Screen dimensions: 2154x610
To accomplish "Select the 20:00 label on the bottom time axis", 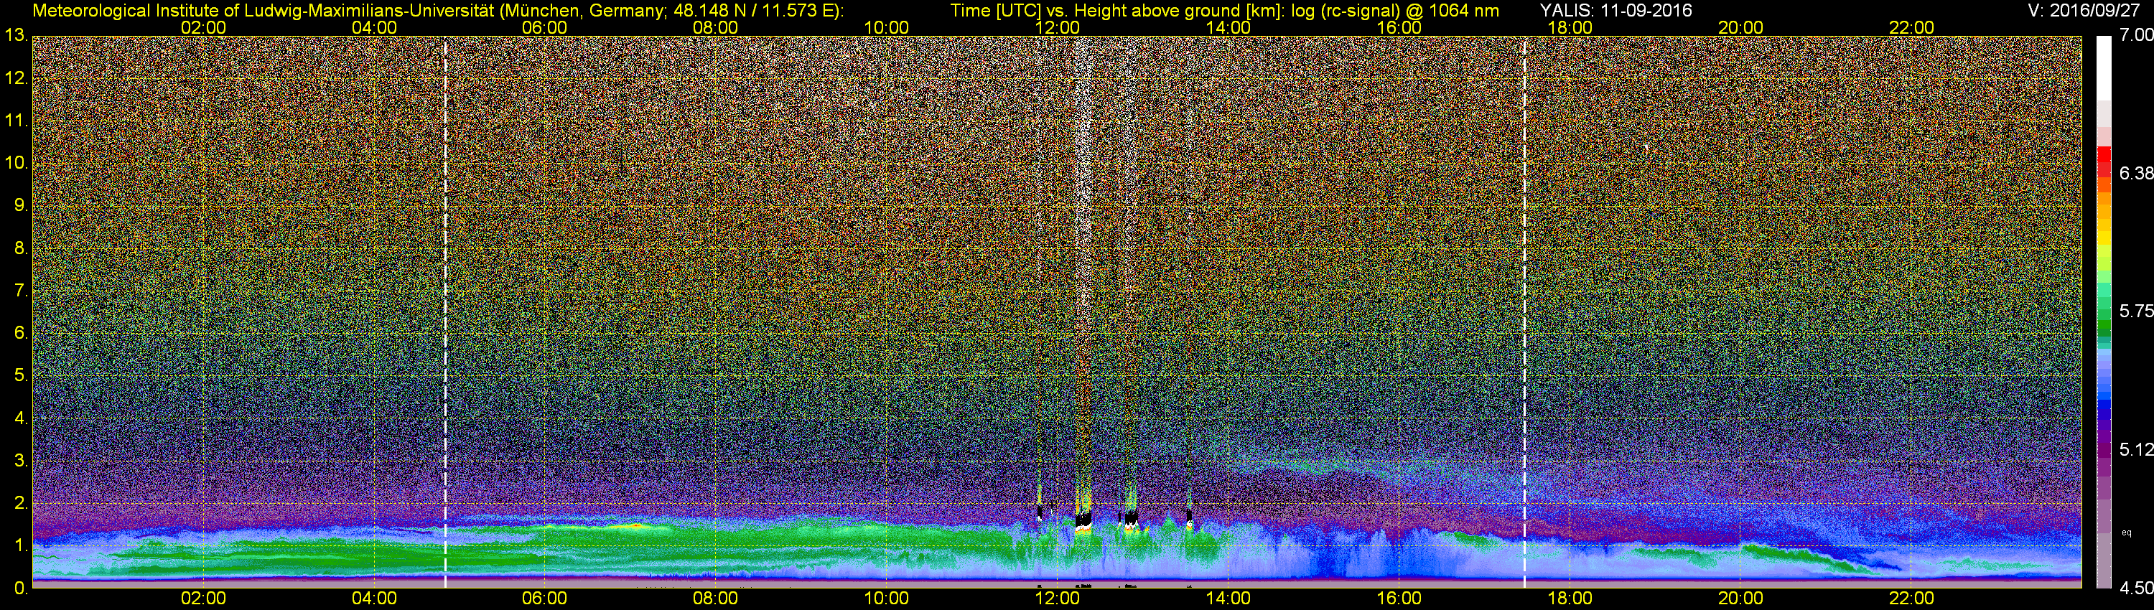I will (1741, 599).
